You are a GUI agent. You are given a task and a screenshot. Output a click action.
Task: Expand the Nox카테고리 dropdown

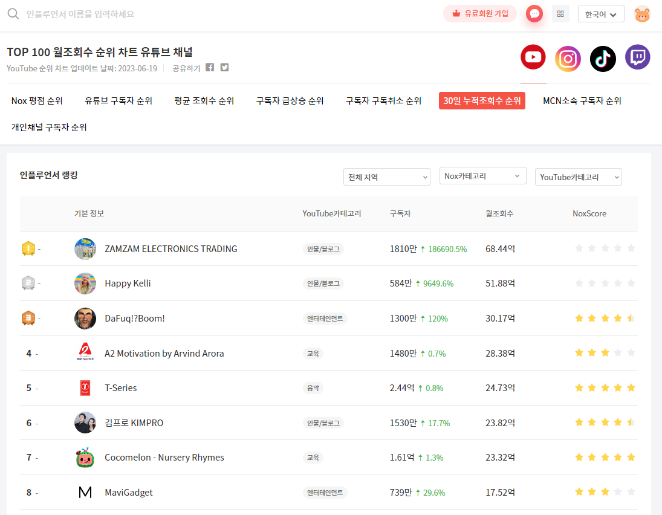482,176
